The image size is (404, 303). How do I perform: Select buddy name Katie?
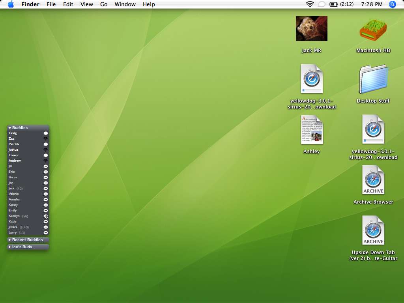click(x=12, y=222)
